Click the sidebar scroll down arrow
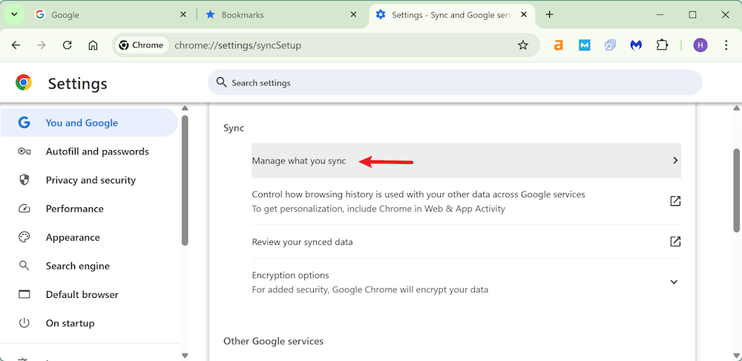Screen dimensions: 742x361 click(185, 355)
